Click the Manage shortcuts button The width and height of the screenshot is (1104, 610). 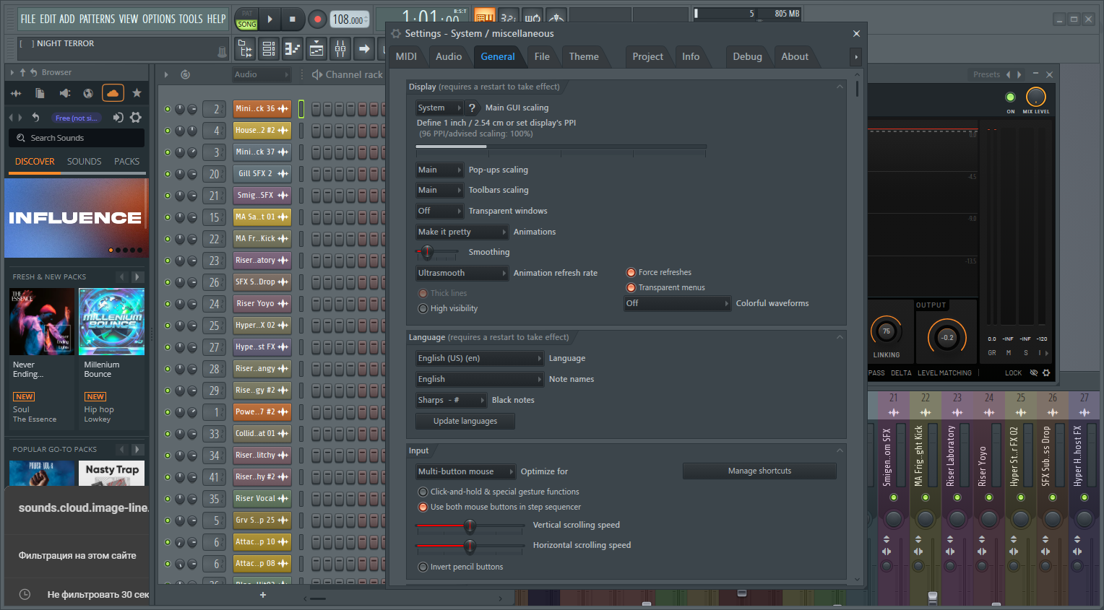[x=759, y=471]
